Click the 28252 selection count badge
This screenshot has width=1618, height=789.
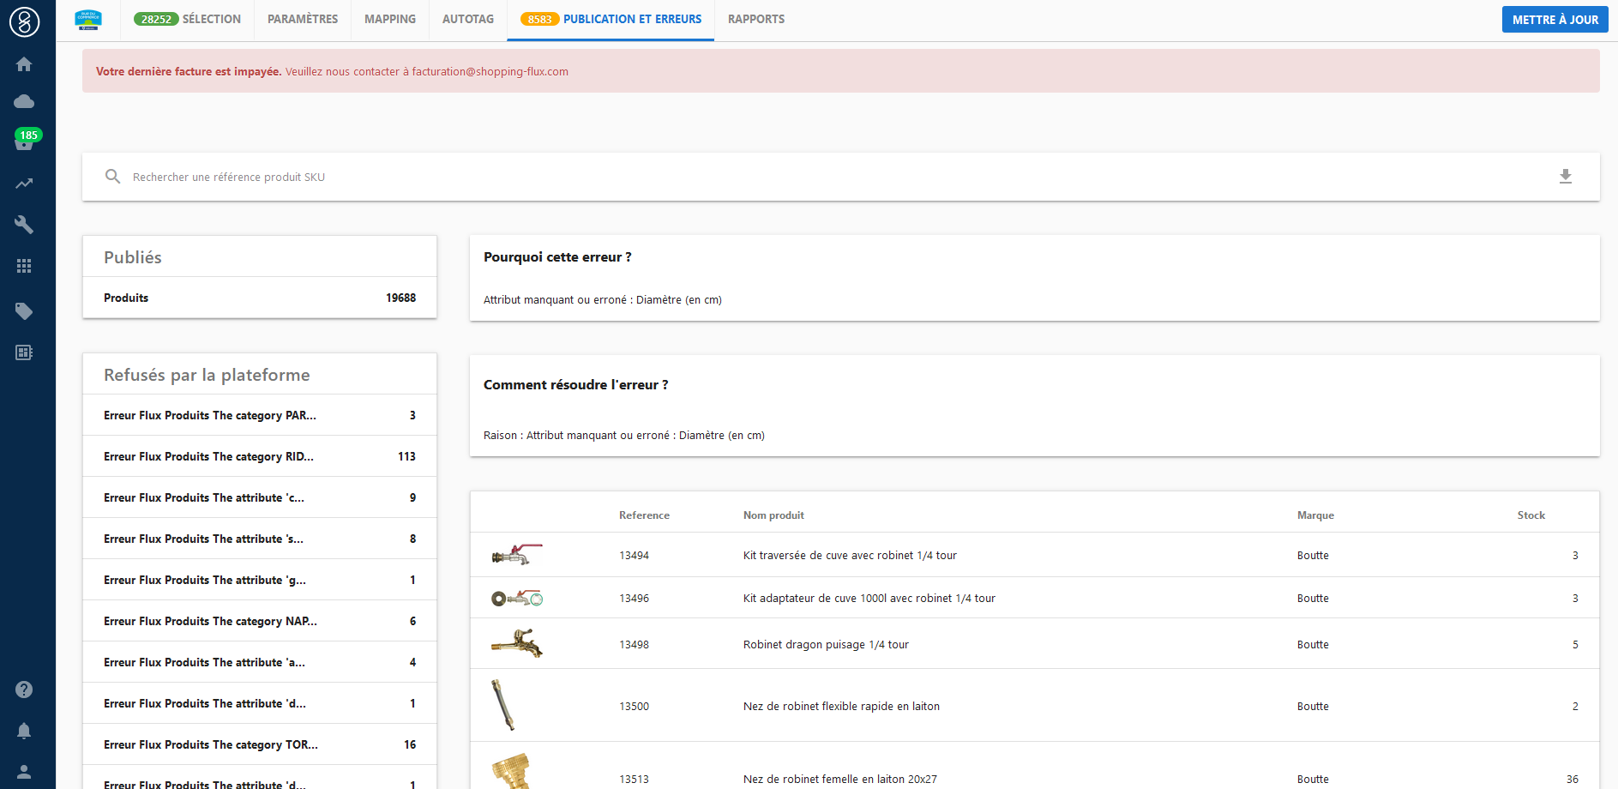pyautogui.click(x=156, y=19)
